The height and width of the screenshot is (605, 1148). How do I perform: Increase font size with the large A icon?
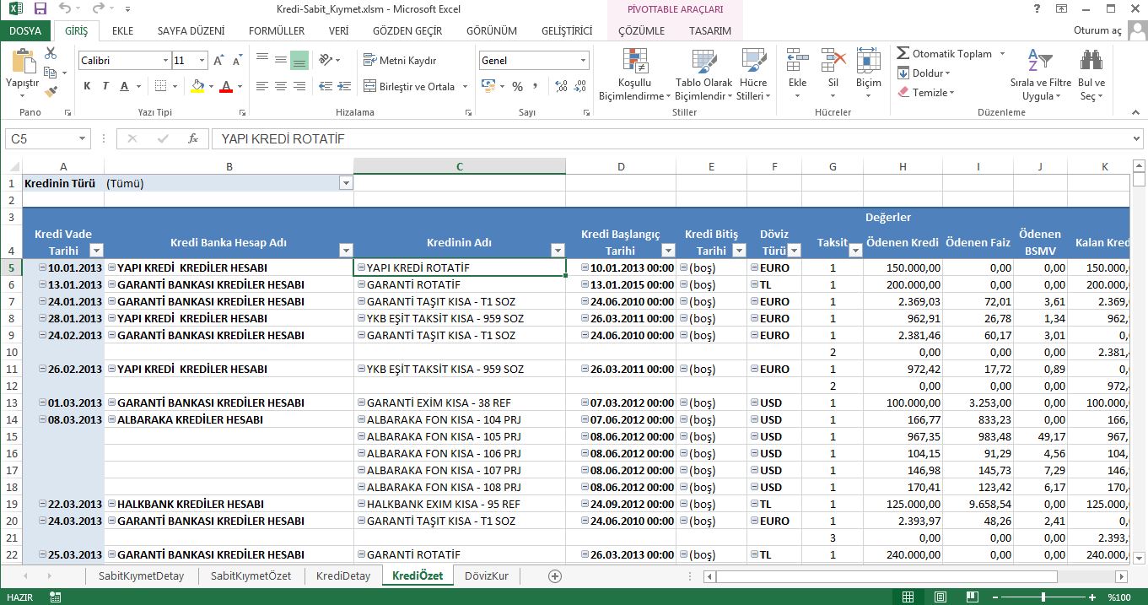(218, 61)
